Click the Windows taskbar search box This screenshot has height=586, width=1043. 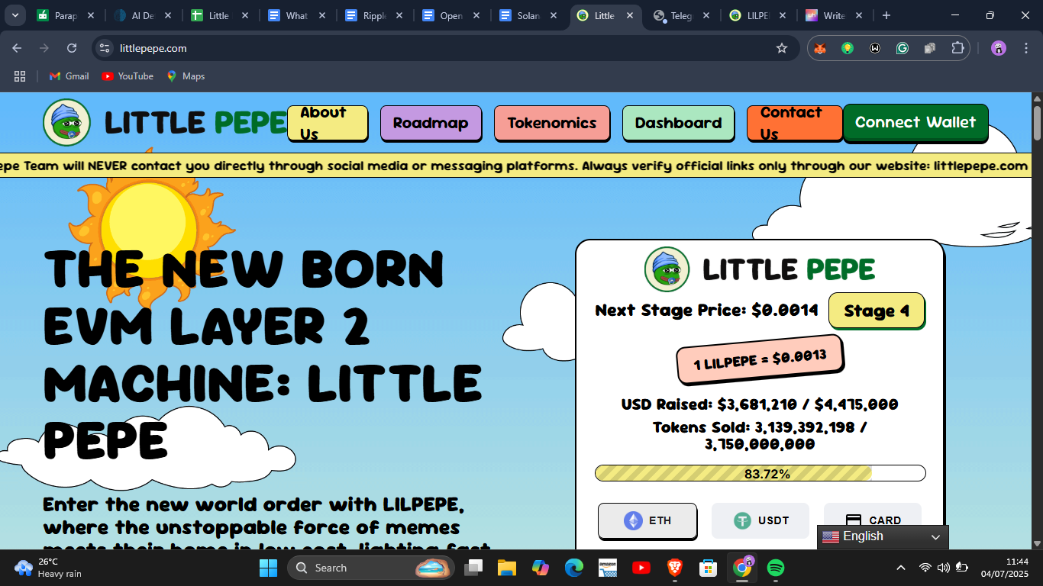370,568
